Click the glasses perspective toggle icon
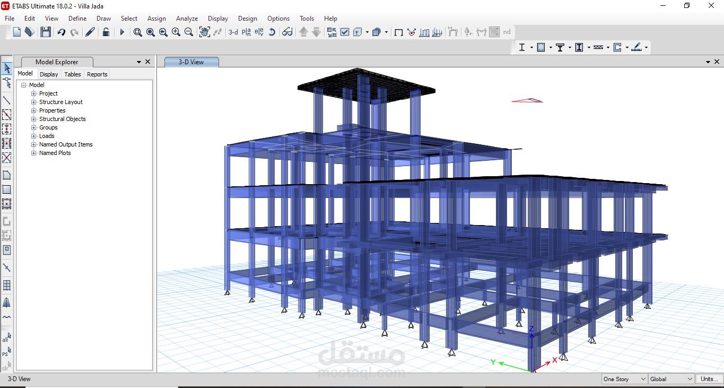 pyautogui.click(x=287, y=32)
